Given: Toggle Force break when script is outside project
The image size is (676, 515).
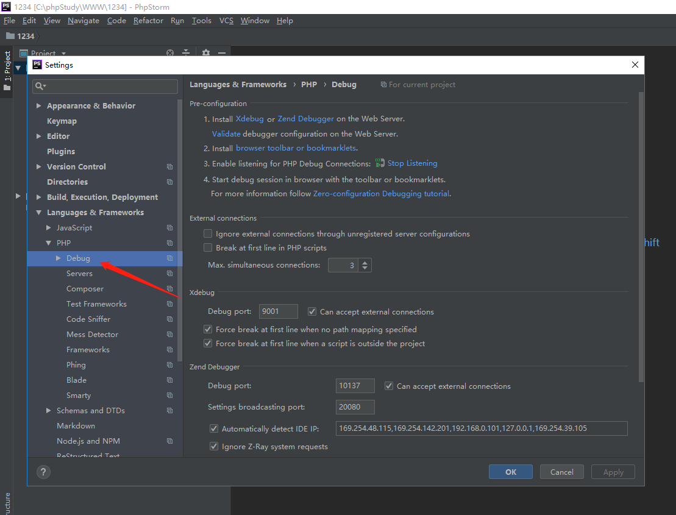Looking at the screenshot, I should pyautogui.click(x=208, y=344).
